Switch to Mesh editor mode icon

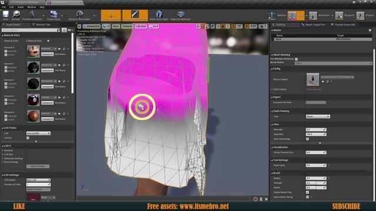292,16
